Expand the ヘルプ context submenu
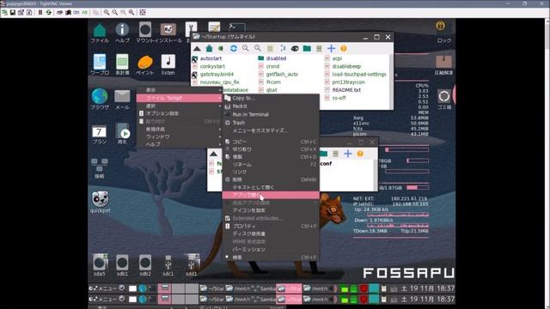The width and height of the screenshot is (550, 309). pos(180,144)
